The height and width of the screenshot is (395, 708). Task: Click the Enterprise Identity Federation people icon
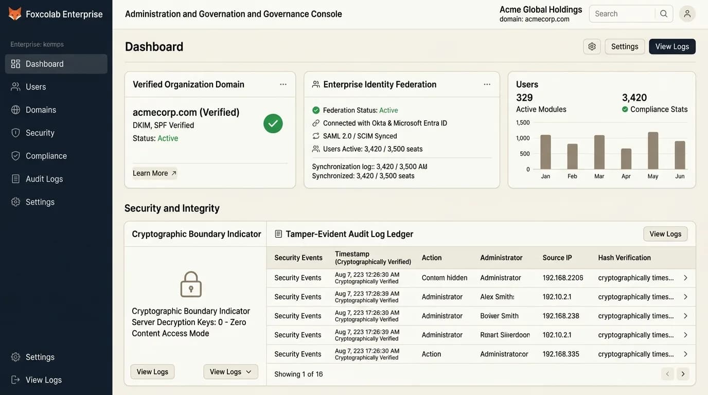pos(316,84)
